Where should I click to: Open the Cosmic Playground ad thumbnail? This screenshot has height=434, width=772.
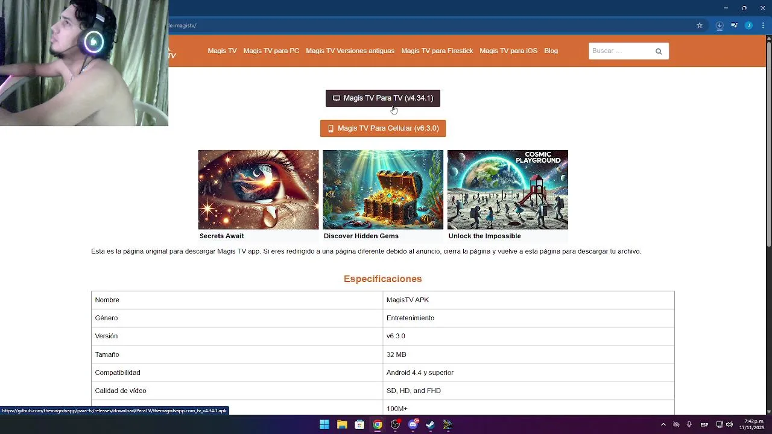coord(508,189)
